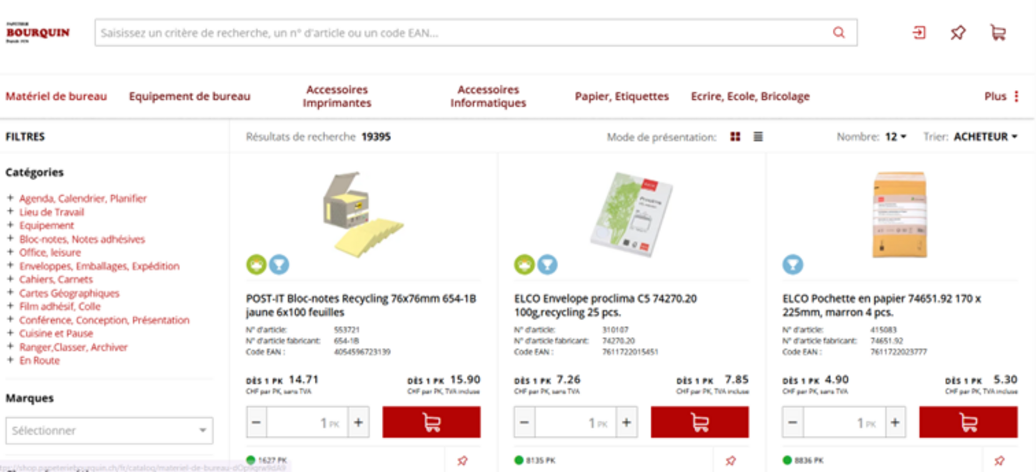Screen dimensions: 1036x472
Task: Open ELCO Pochette product image
Action: [x=899, y=214]
